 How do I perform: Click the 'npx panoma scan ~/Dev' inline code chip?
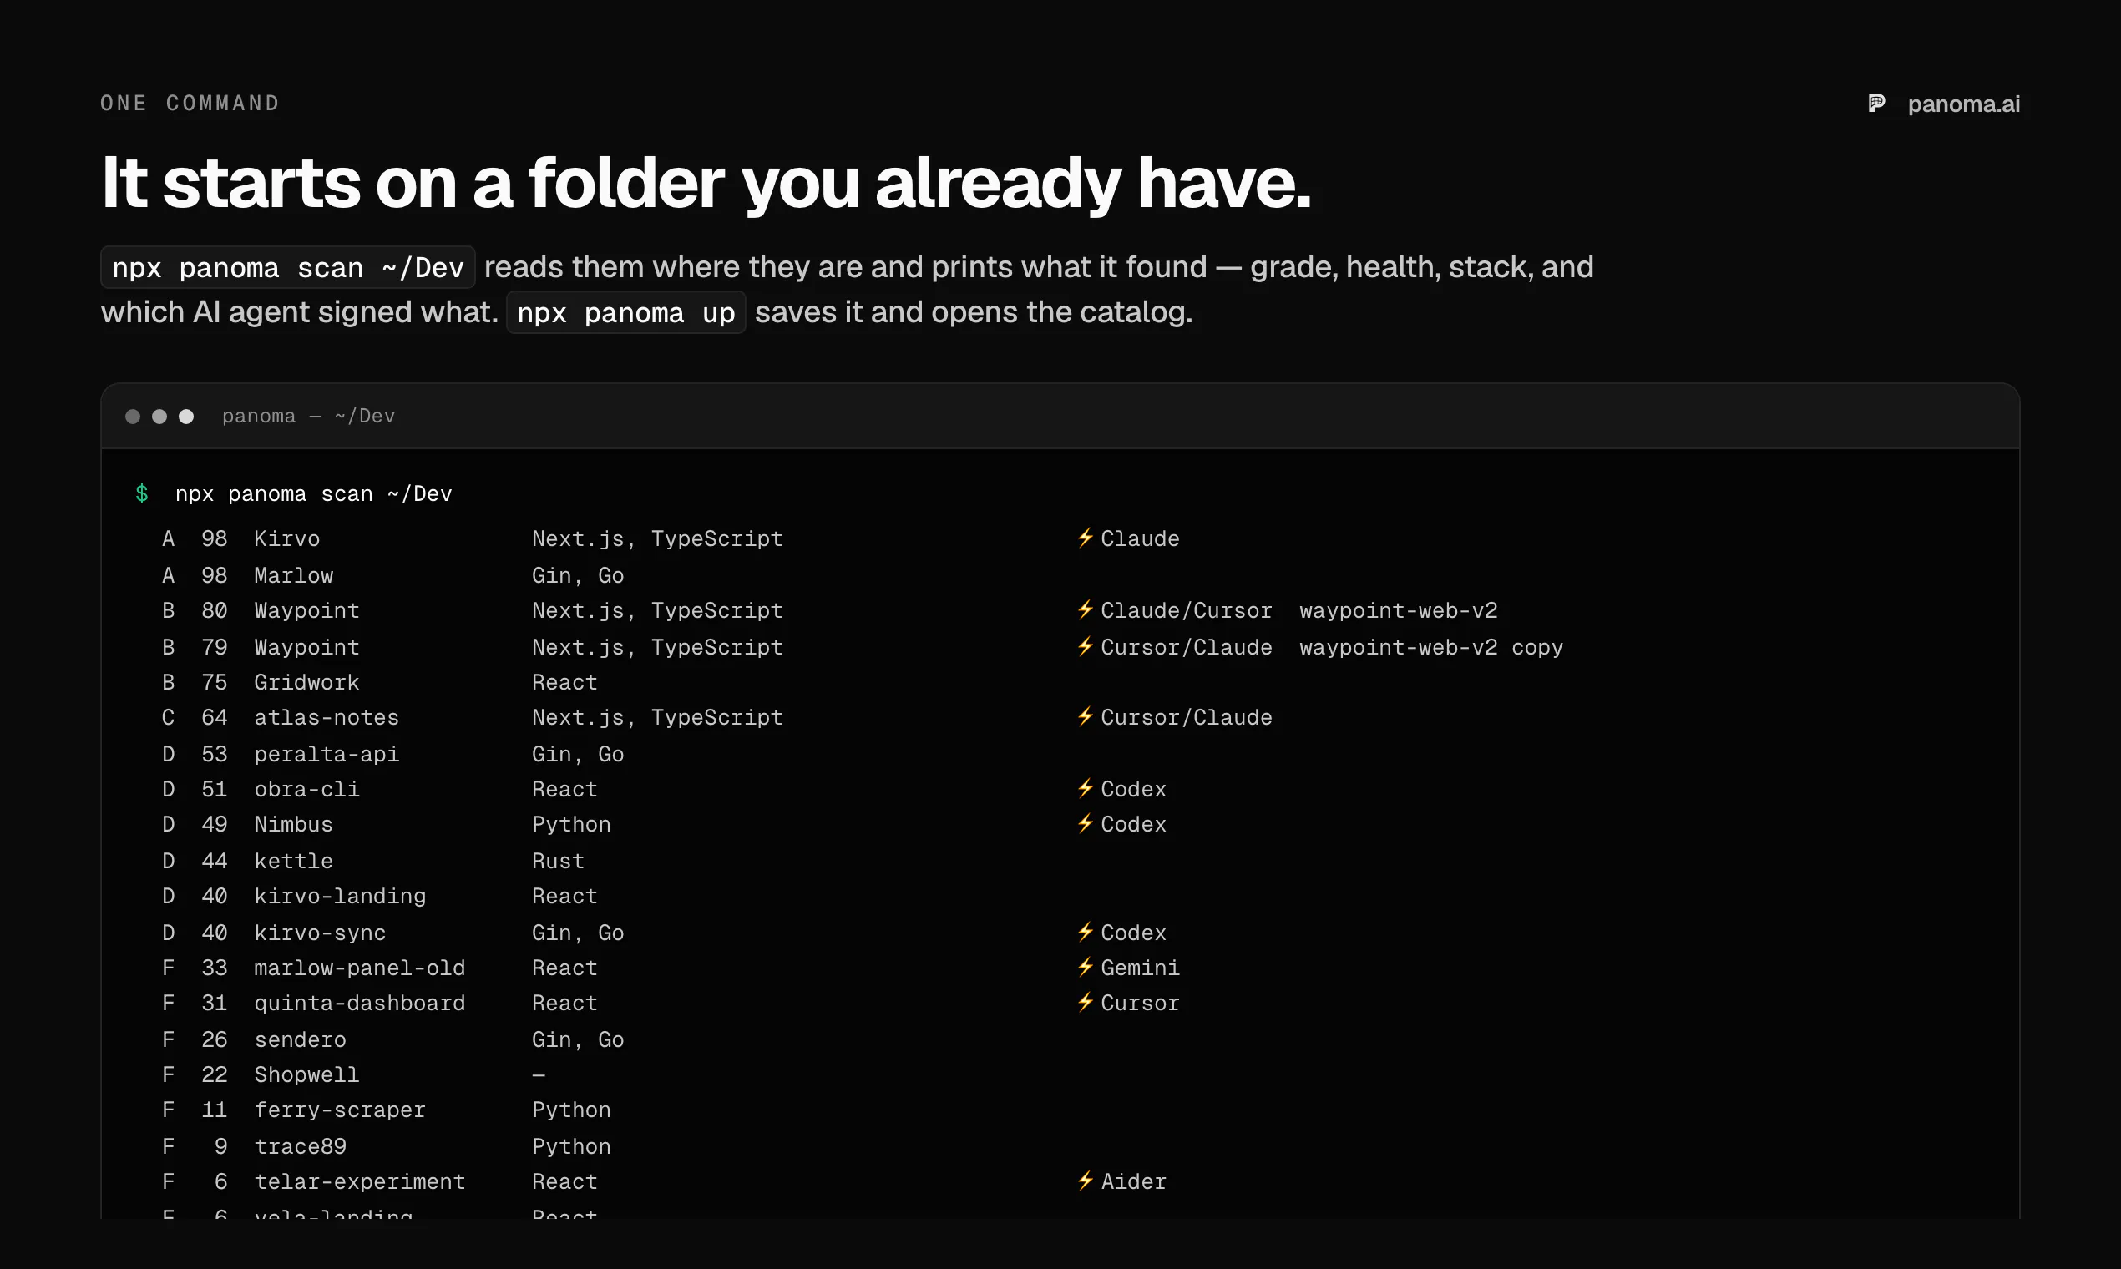pos(288,268)
